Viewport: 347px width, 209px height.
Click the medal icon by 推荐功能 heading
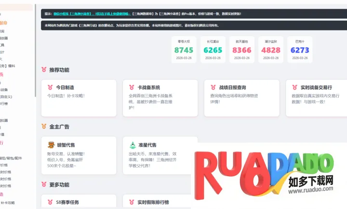pyautogui.click(x=44, y=70)
